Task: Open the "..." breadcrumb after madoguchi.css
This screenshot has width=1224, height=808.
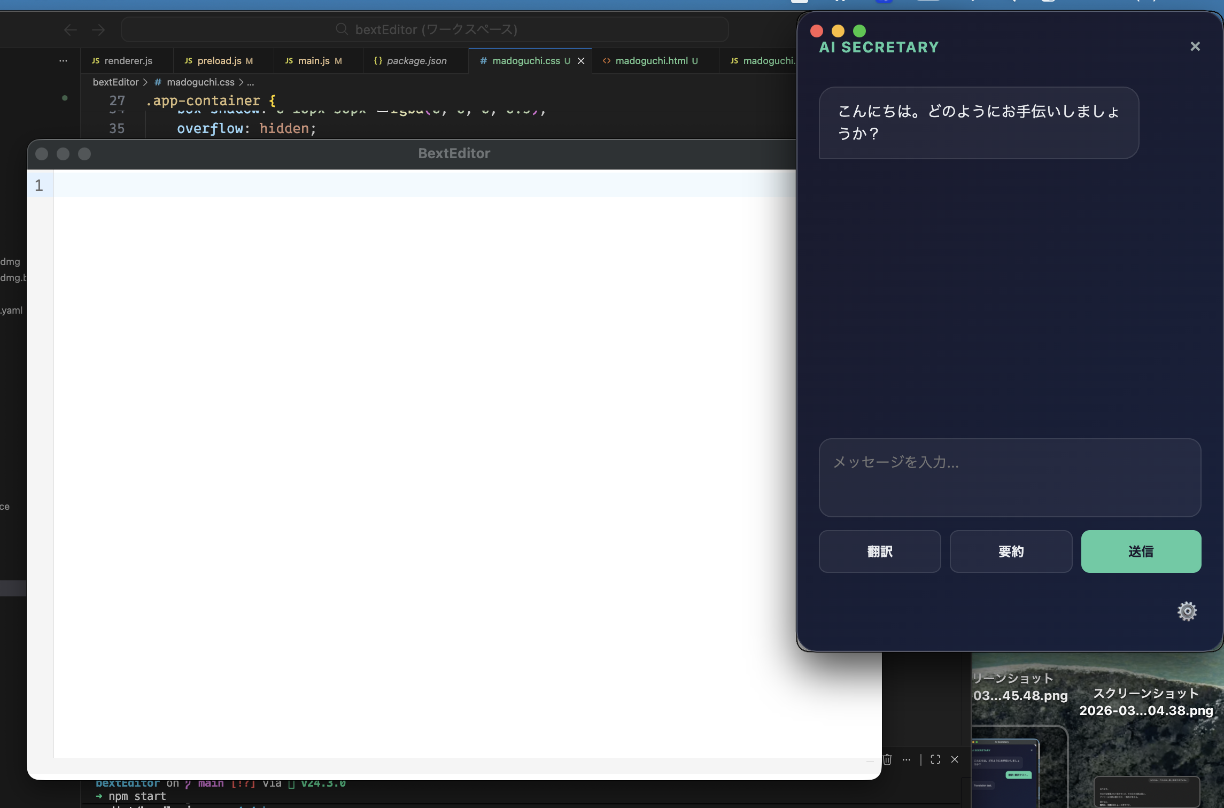Action: (x=250, y=83)
